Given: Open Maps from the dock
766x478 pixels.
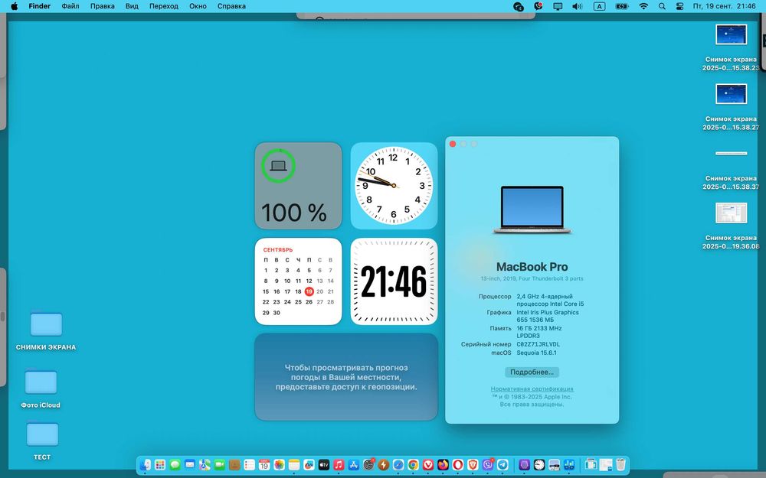Looking at the screenshot, I should coord(205,465).
